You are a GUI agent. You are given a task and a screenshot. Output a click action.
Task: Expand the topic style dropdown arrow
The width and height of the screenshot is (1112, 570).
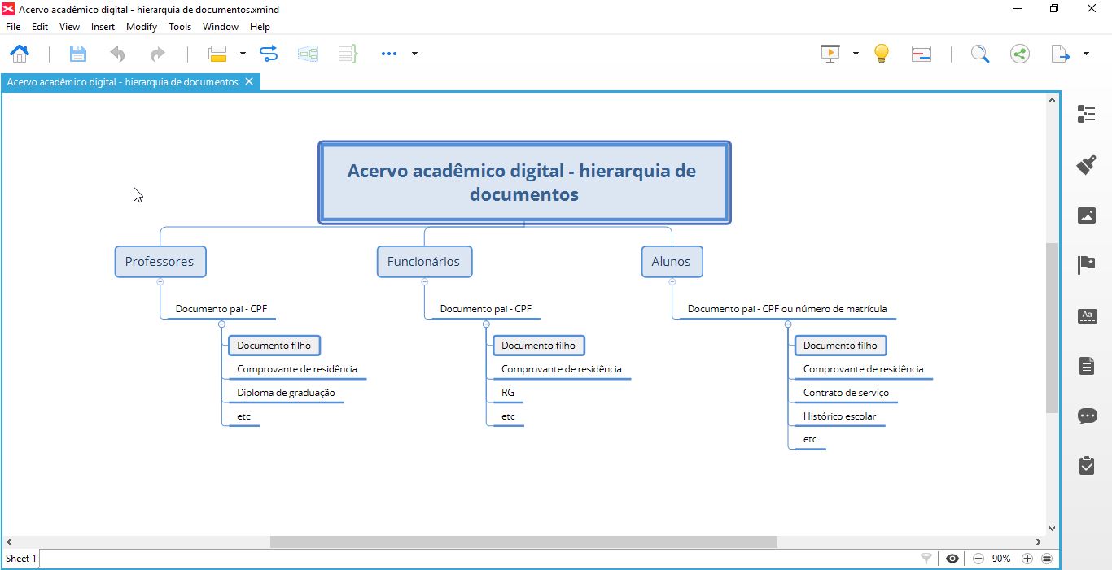(x=243, y=53)
